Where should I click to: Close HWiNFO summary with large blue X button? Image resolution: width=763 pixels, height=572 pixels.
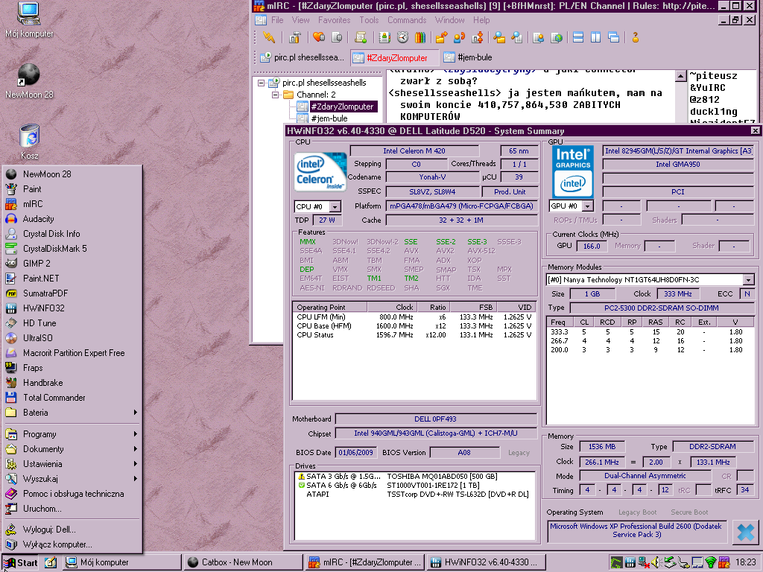745,532
